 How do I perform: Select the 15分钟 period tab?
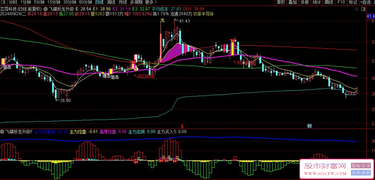coord(53,2)
